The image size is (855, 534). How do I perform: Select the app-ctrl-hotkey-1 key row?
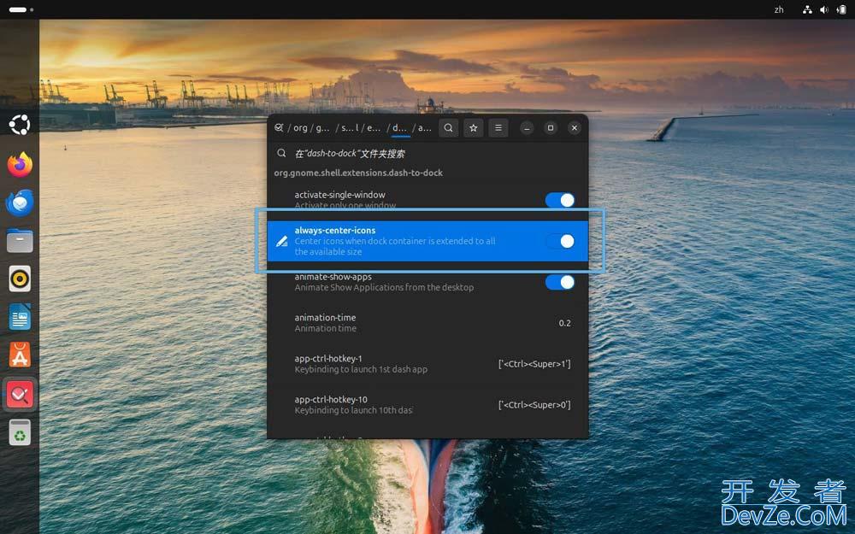tap(427, 363)
